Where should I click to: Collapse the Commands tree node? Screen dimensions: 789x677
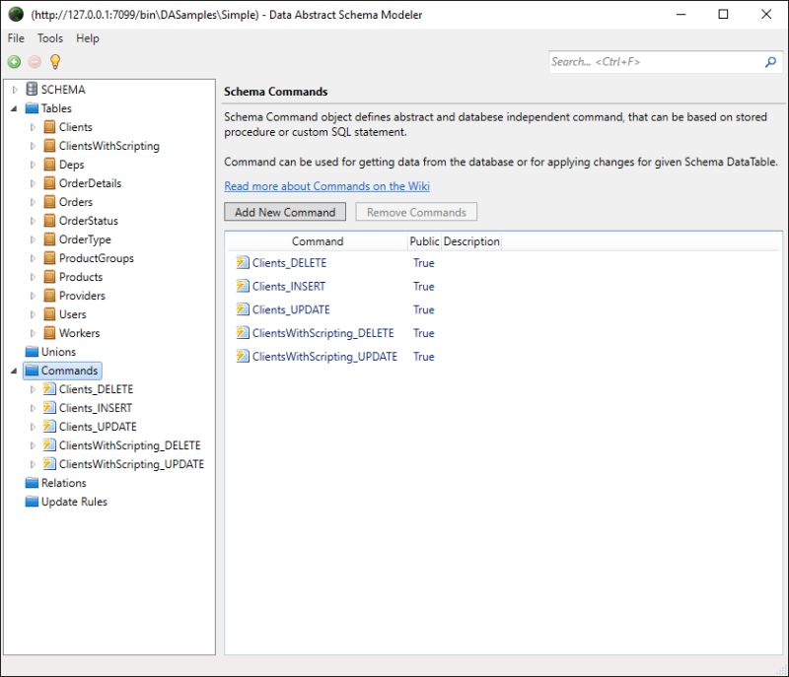pyautogui.click(x=14, y=371)
